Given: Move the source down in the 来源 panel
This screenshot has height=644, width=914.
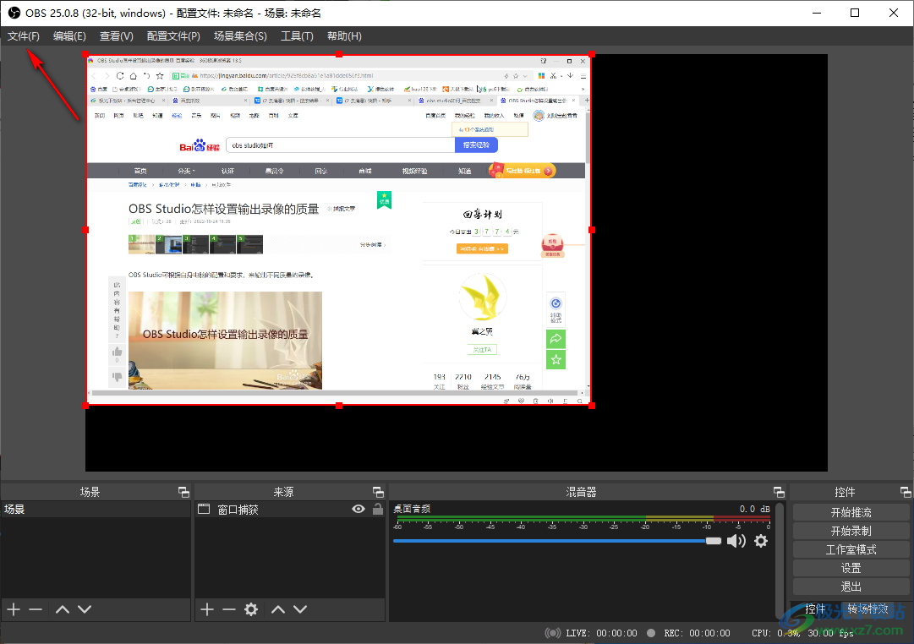Looking at the screenshot, I should pyautogui.click(x=300, y=609).
